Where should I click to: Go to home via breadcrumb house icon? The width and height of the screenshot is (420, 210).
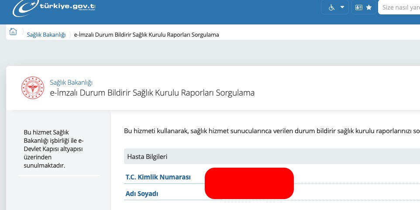click(x=14, y=32)
